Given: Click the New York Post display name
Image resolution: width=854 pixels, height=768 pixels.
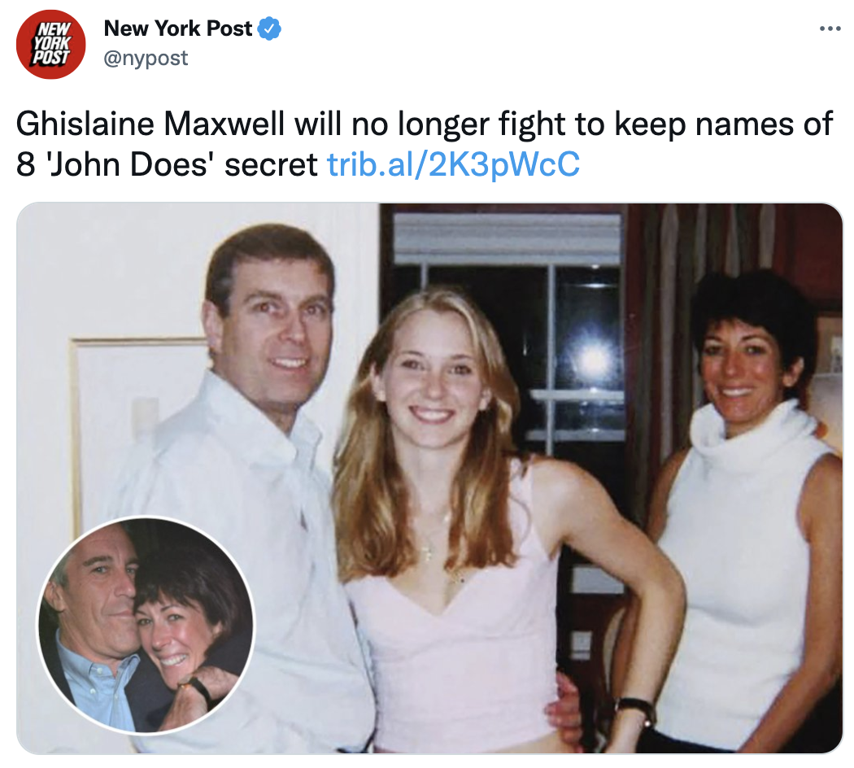Looking at the screenshot, I should tap(178, 28).
